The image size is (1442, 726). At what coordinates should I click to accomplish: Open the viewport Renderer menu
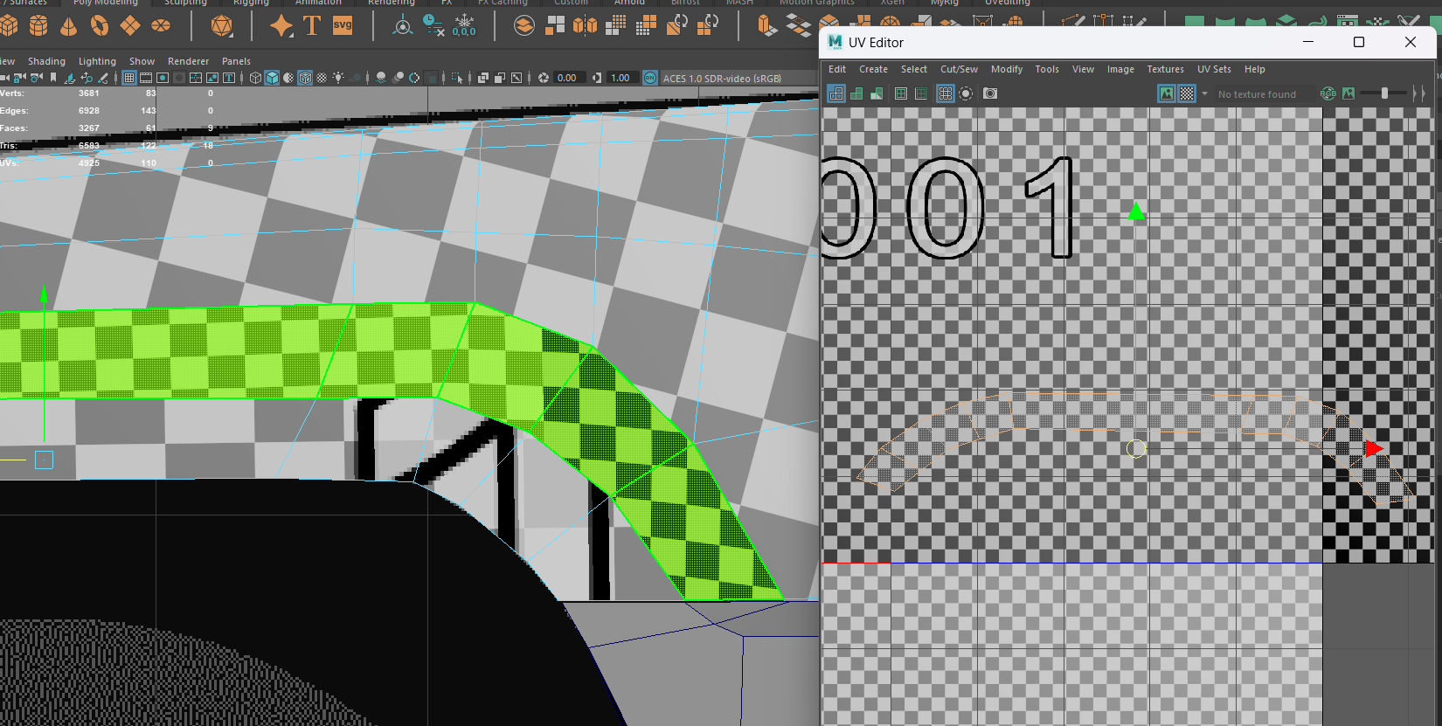click(188, 61)
